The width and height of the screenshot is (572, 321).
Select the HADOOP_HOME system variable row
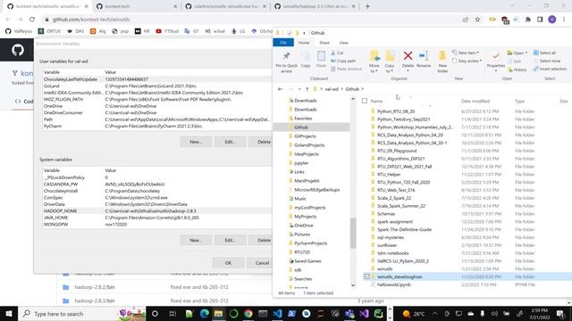[157, 210]
